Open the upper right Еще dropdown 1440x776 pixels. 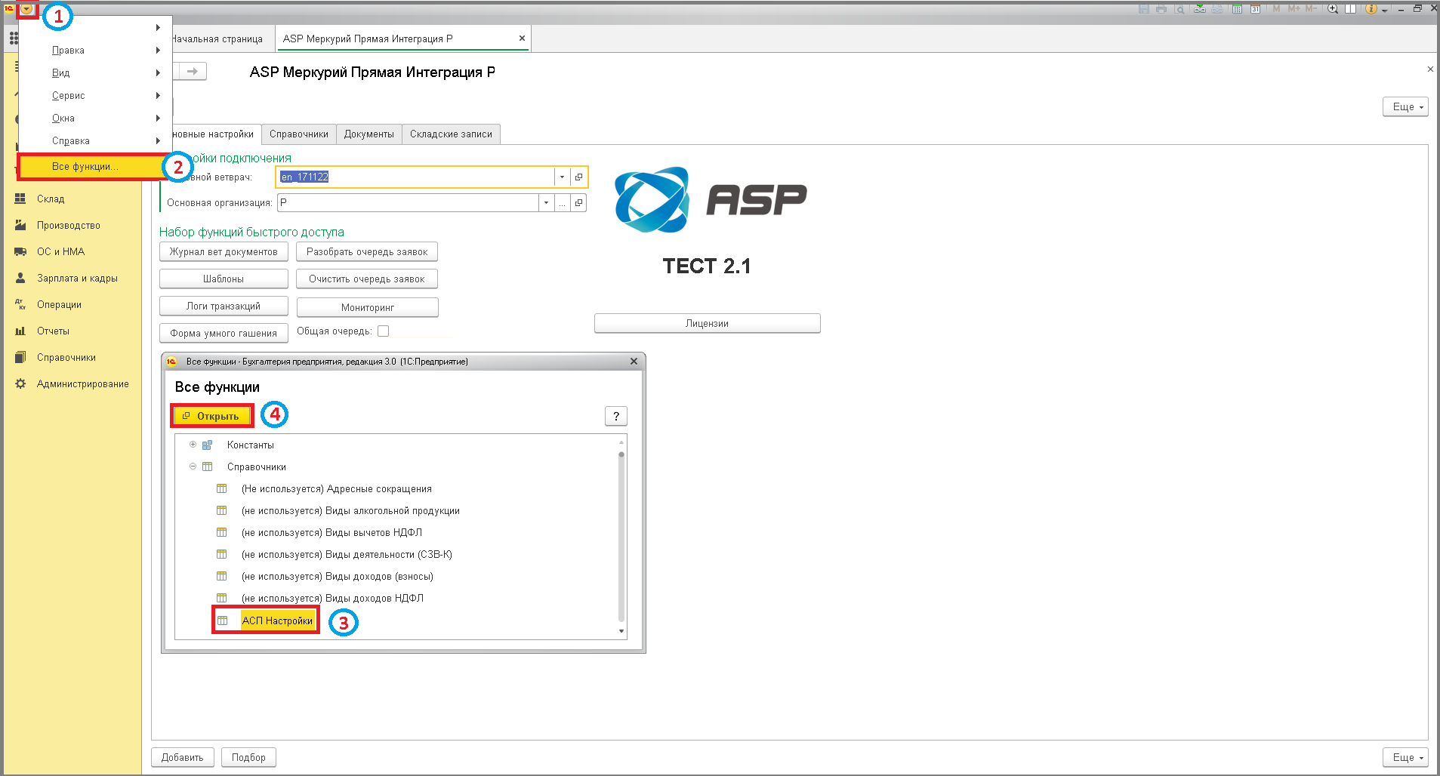click(x=1405, y=107)
